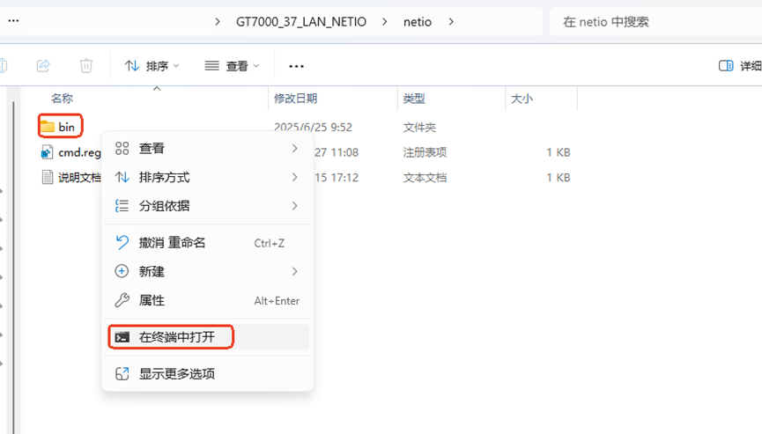Toggle the 详细 details pane button

pos(740,65)
